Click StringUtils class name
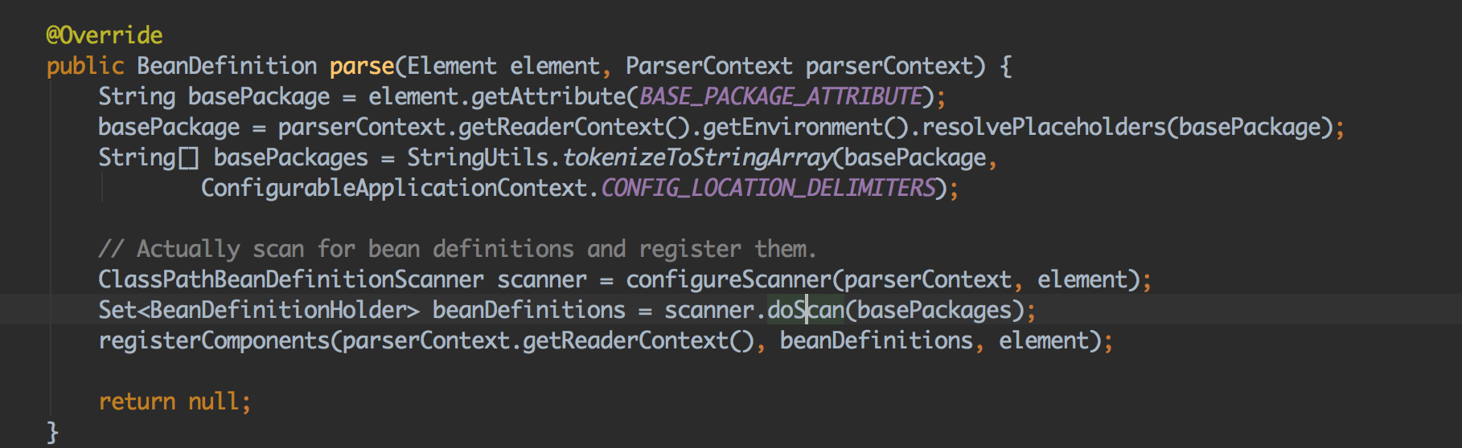This screenshot has width=1462, height=448. pos(478,157)
